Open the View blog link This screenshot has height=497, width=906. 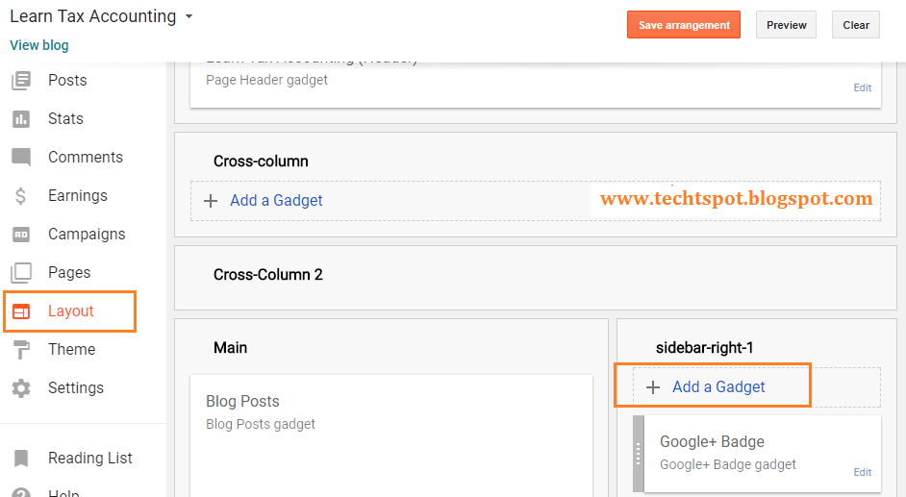click(38, 45)
